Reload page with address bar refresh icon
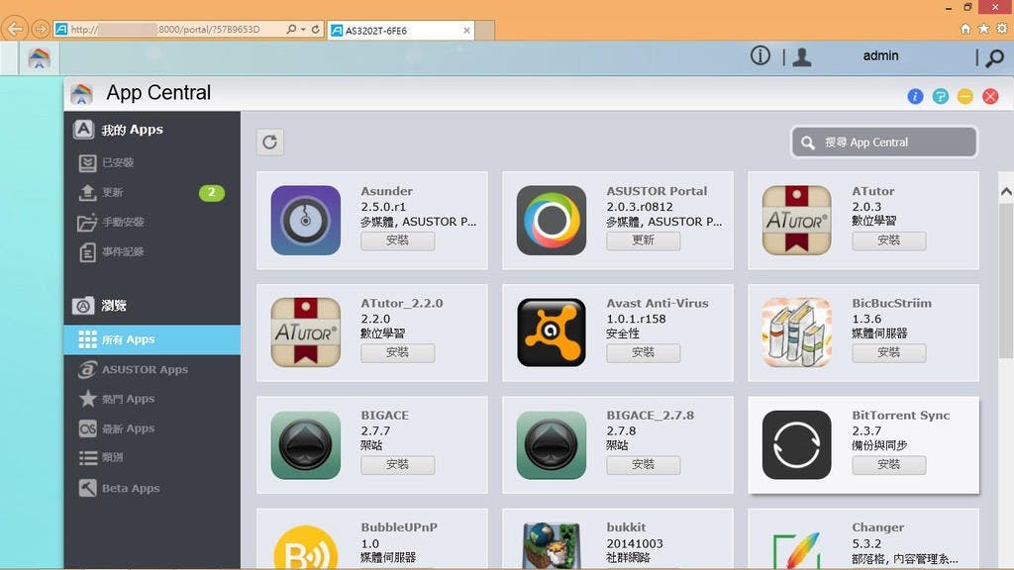 316,29
